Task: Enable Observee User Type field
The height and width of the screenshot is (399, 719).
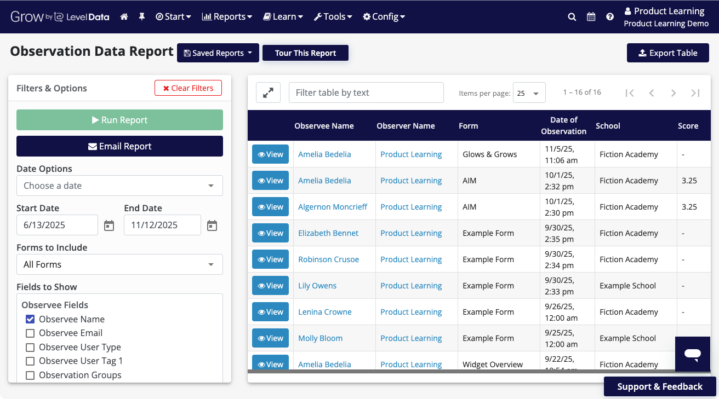Action: pyautogui.click(x=30, y=347)
